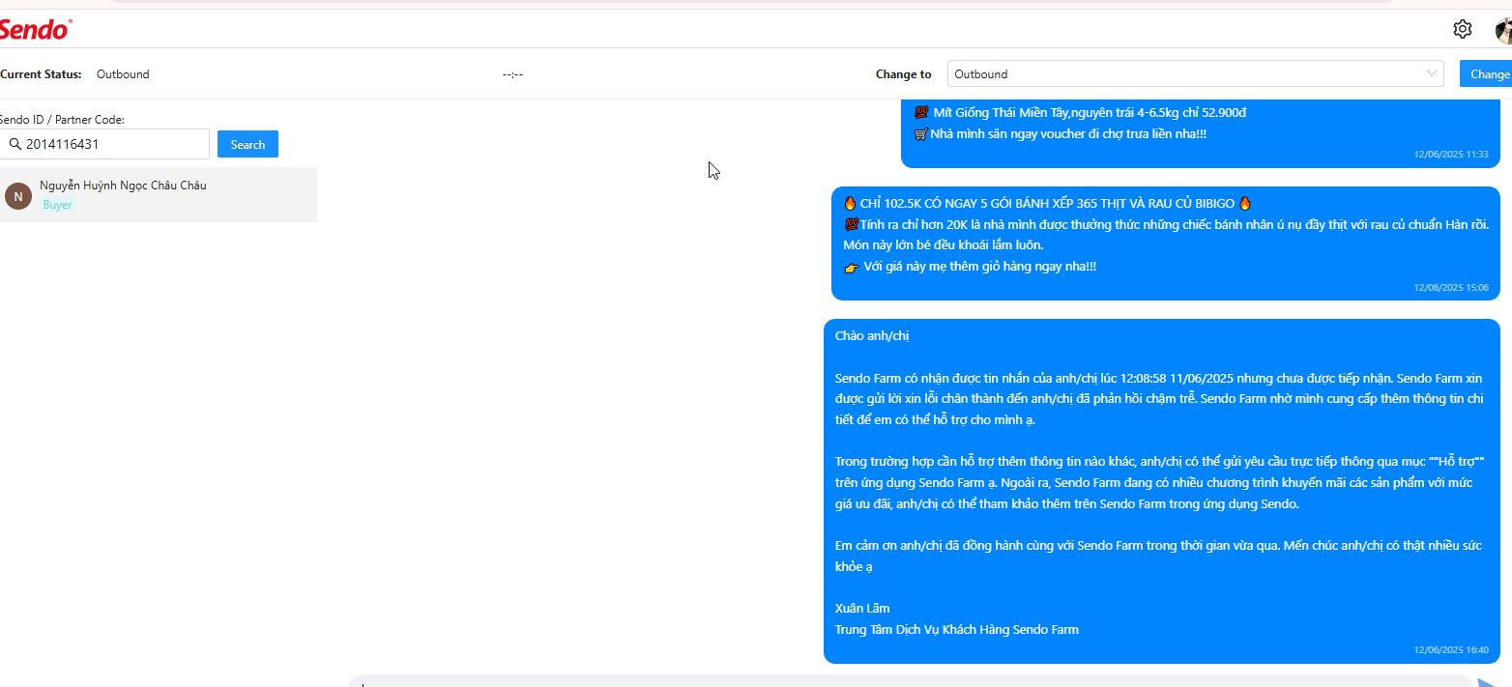Click the 12/06/2025 15:06 timestamp
Viewport: 1512px width, 687px height.
tap(1451, 287)
